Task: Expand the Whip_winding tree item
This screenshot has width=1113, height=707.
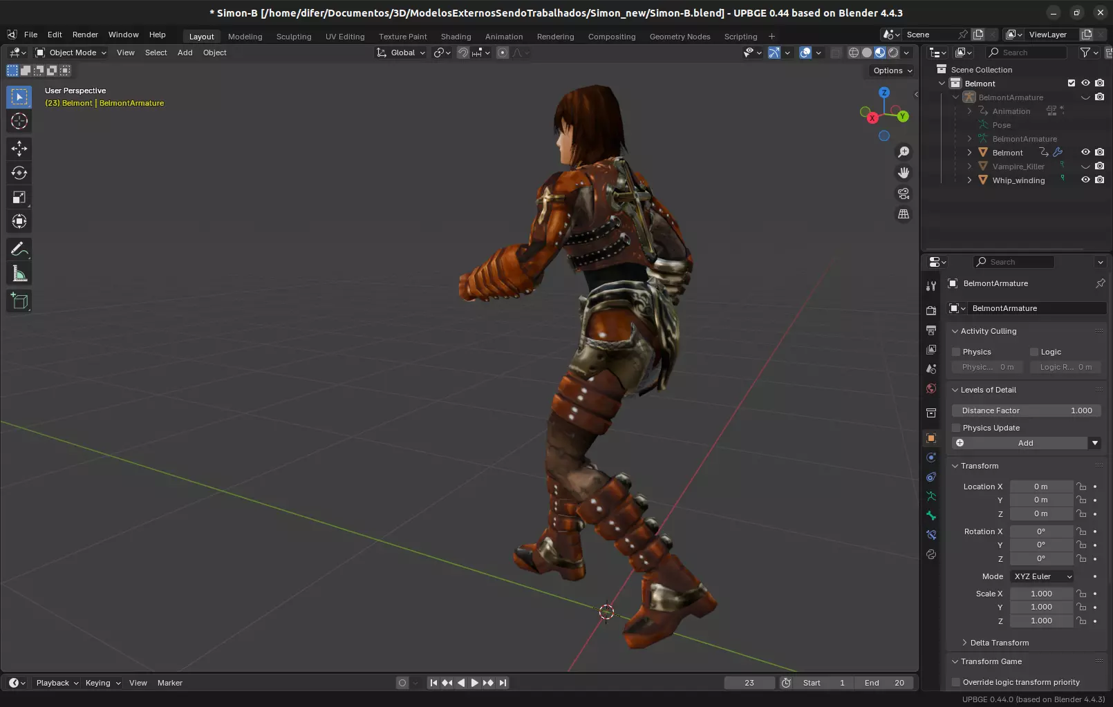Action: coord(969,180)
